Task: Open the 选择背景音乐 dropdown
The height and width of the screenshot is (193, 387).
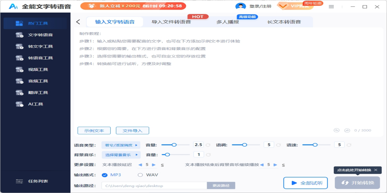Action: 121,155
